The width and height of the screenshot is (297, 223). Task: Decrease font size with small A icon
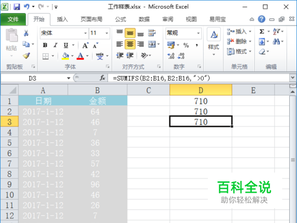tap(95, 46)
